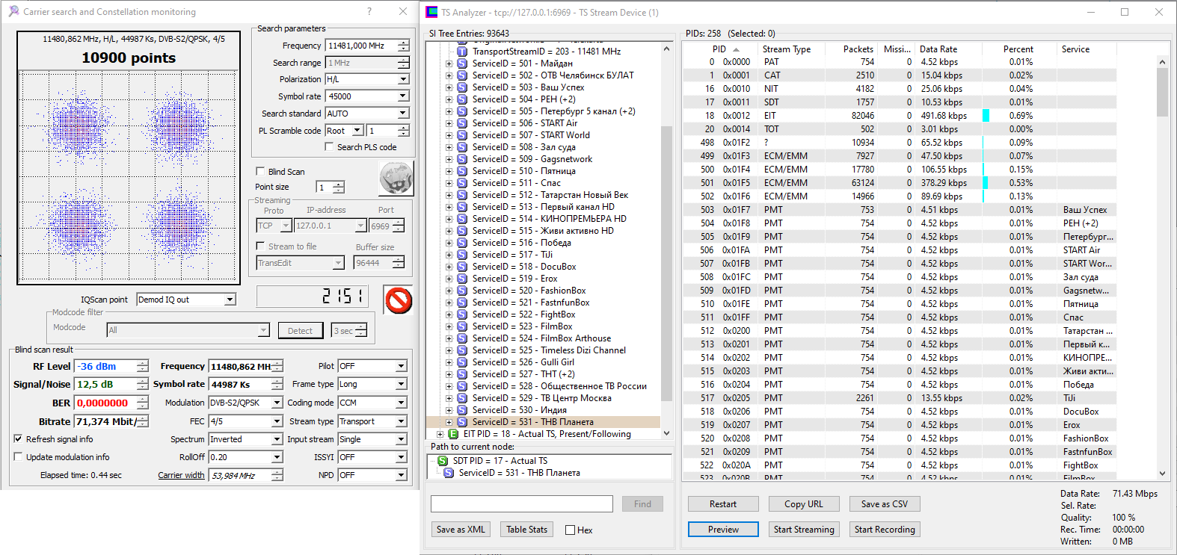1177x555 pixels.
Task: Sort by the Service column header
Action: pyautogui.click(x=1087, y=49)
